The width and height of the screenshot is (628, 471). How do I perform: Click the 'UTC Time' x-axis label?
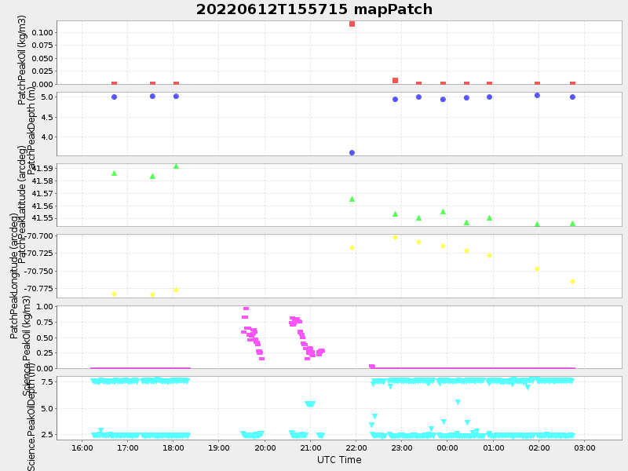coord(339,459)
